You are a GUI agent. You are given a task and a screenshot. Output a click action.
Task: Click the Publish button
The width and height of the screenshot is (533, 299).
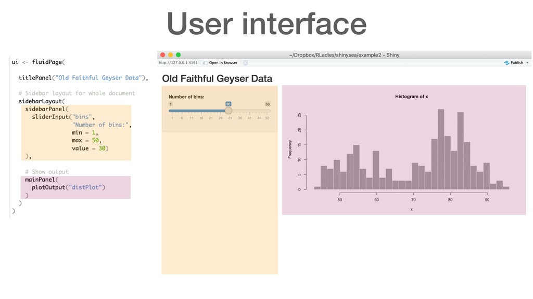point(516,63)
